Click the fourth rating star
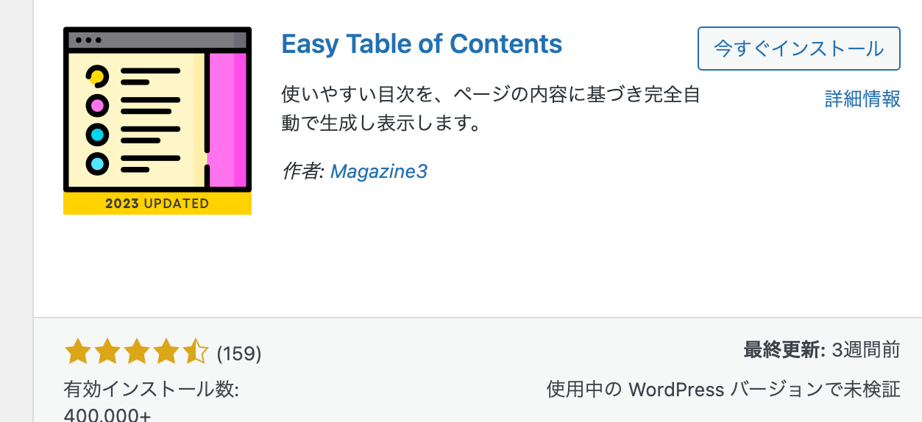This screenshot has height=422, width=922. click(166, 352)
